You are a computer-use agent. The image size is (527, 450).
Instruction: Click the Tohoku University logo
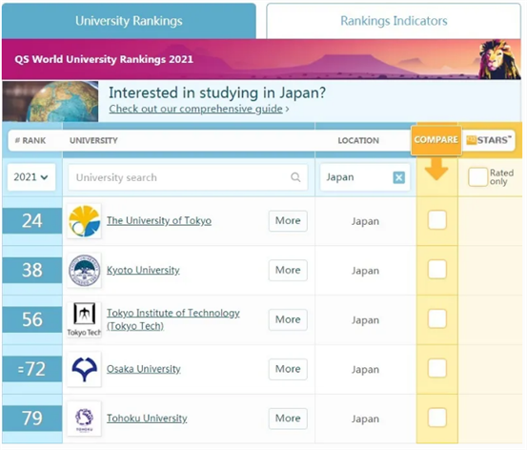click(x=84, y=419)
